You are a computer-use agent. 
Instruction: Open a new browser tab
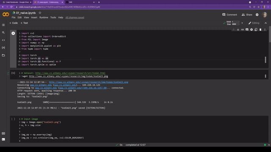(99, 2)
